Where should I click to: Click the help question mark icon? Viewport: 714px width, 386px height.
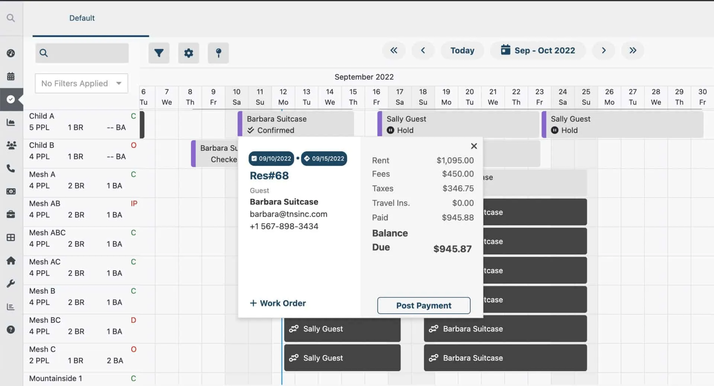click(11, 329)
